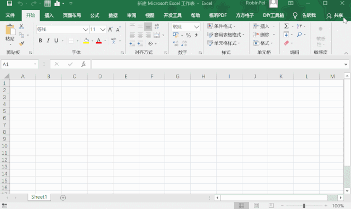The height and width of the screenshot is (209, 351).
Task: Toggle Italic formatting
Action: coord(48,41)
